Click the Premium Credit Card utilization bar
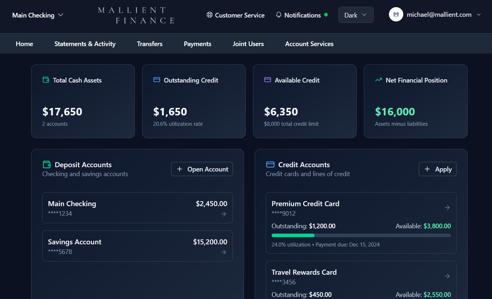 [x=361, y=235]
